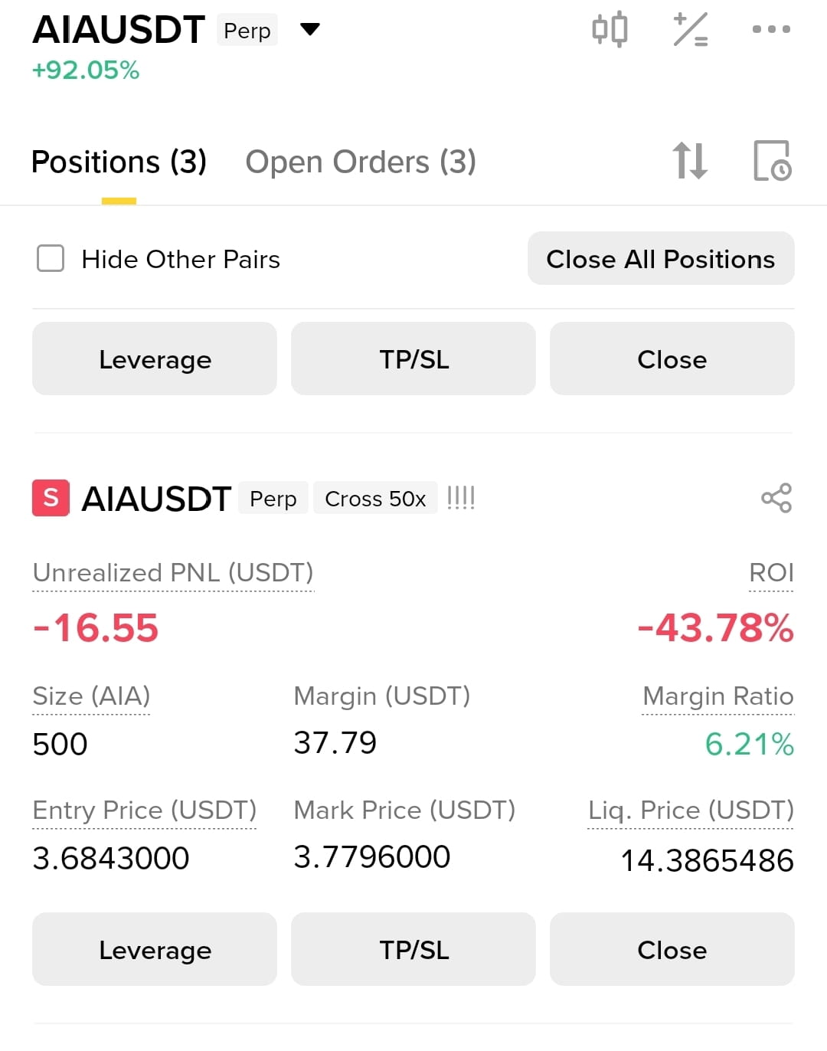Switch to the Open Orders (3) tab
The width and height of the screenshot is (827, 1051).
(361, 162)
